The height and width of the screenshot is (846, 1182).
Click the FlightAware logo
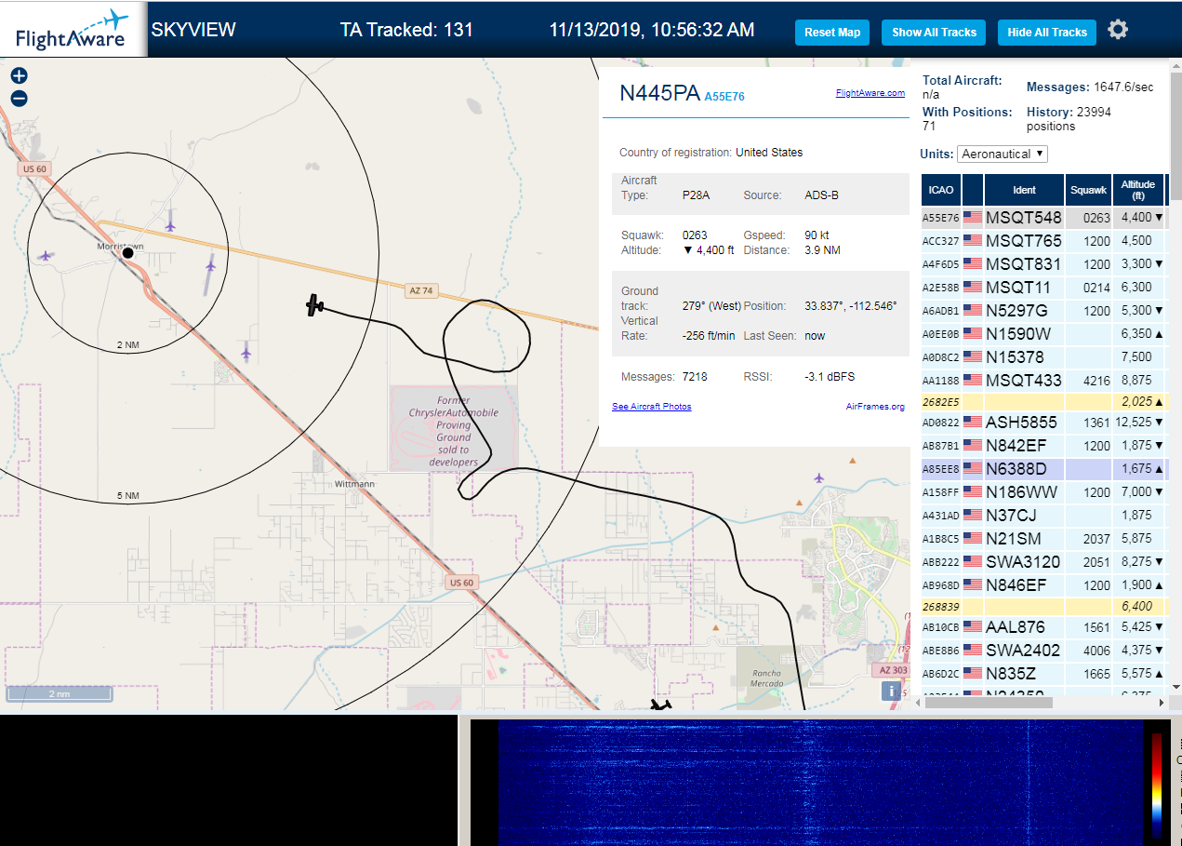[x=73, y=30]
